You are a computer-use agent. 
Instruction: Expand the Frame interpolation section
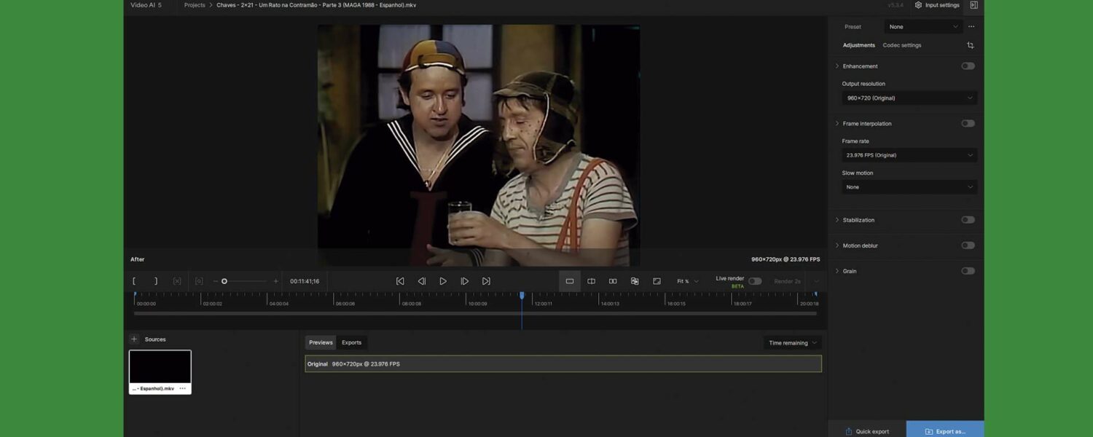click(x=837, y=124)
